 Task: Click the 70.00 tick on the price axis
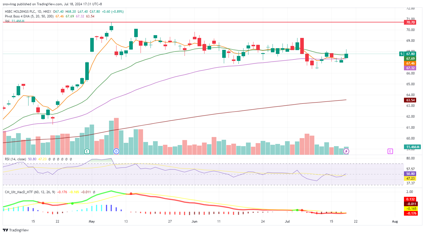click(x=410, y=30)
